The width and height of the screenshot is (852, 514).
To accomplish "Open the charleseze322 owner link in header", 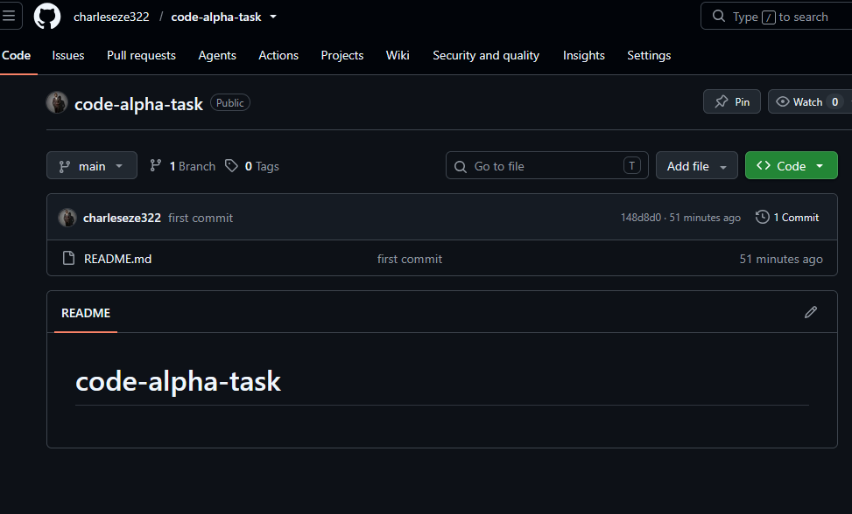I will coord(111,17).
